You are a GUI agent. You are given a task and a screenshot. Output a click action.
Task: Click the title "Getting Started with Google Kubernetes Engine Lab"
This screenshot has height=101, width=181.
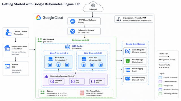41,4
